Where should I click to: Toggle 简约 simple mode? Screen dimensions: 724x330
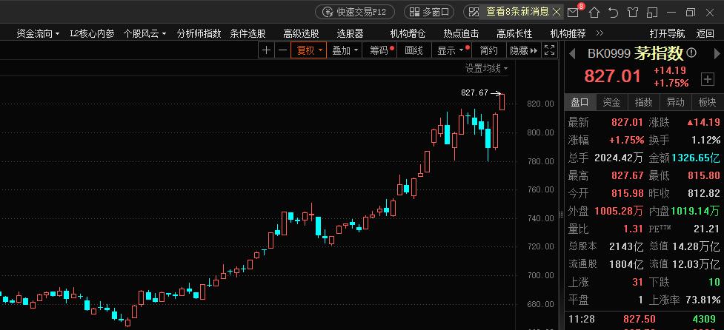tap(488, 51)
